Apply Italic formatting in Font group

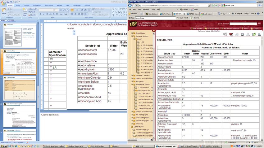click(44, 14)
